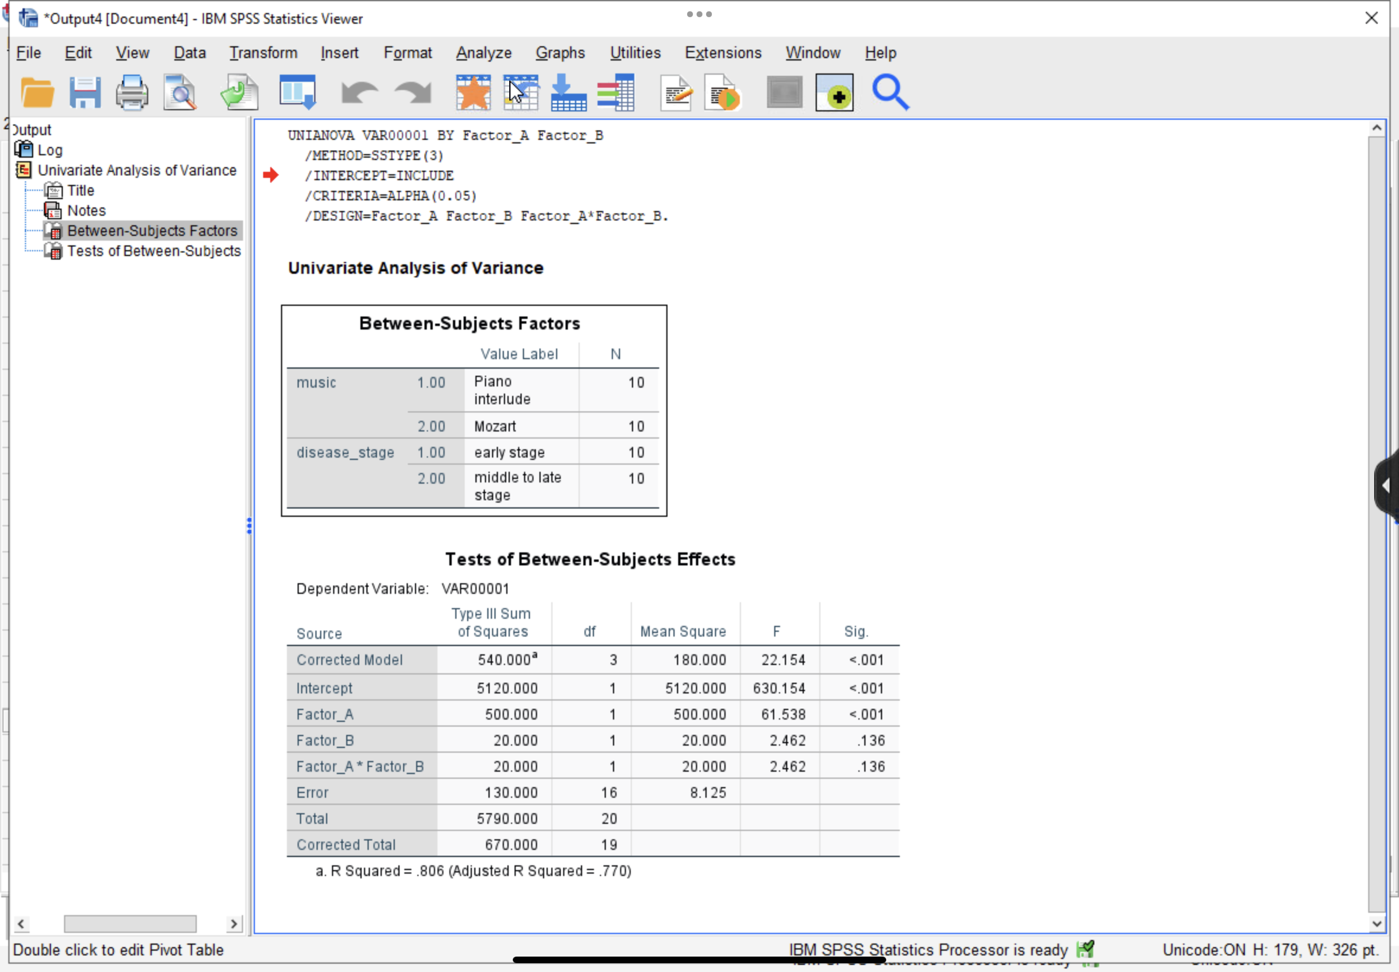Save the output document
The height and width of the screenshot is (972, 1399).
(85, 93)
